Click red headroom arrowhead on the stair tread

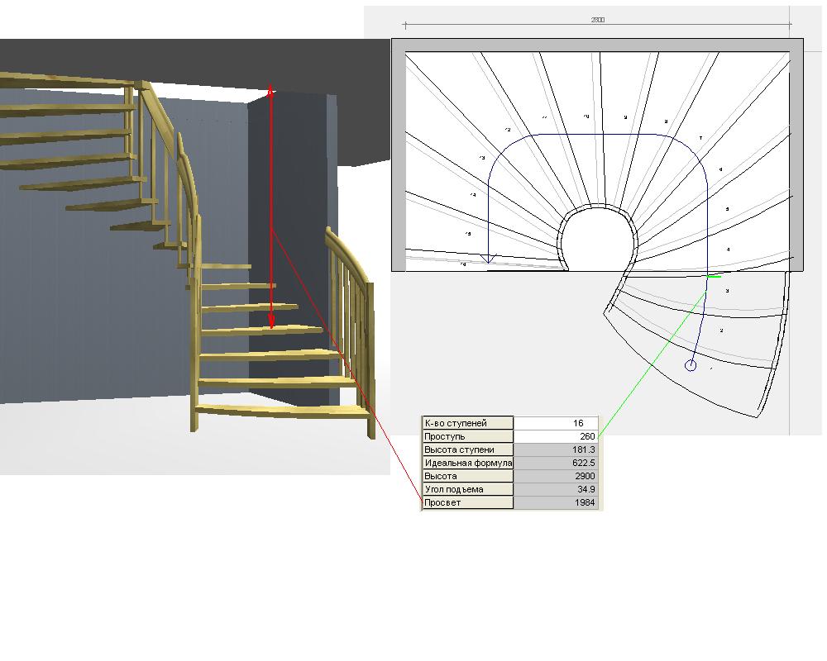271,322
